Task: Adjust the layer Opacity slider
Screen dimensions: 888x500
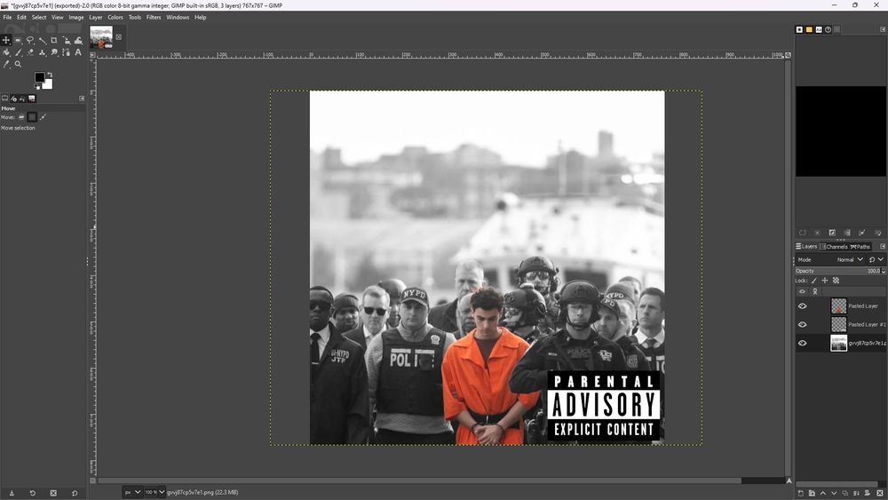Action: click(x=838, y=271)
